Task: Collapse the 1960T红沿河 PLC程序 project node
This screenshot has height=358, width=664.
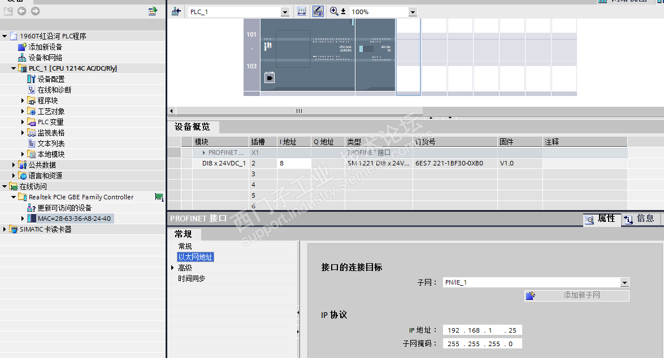Action: [x=5, y=36]
